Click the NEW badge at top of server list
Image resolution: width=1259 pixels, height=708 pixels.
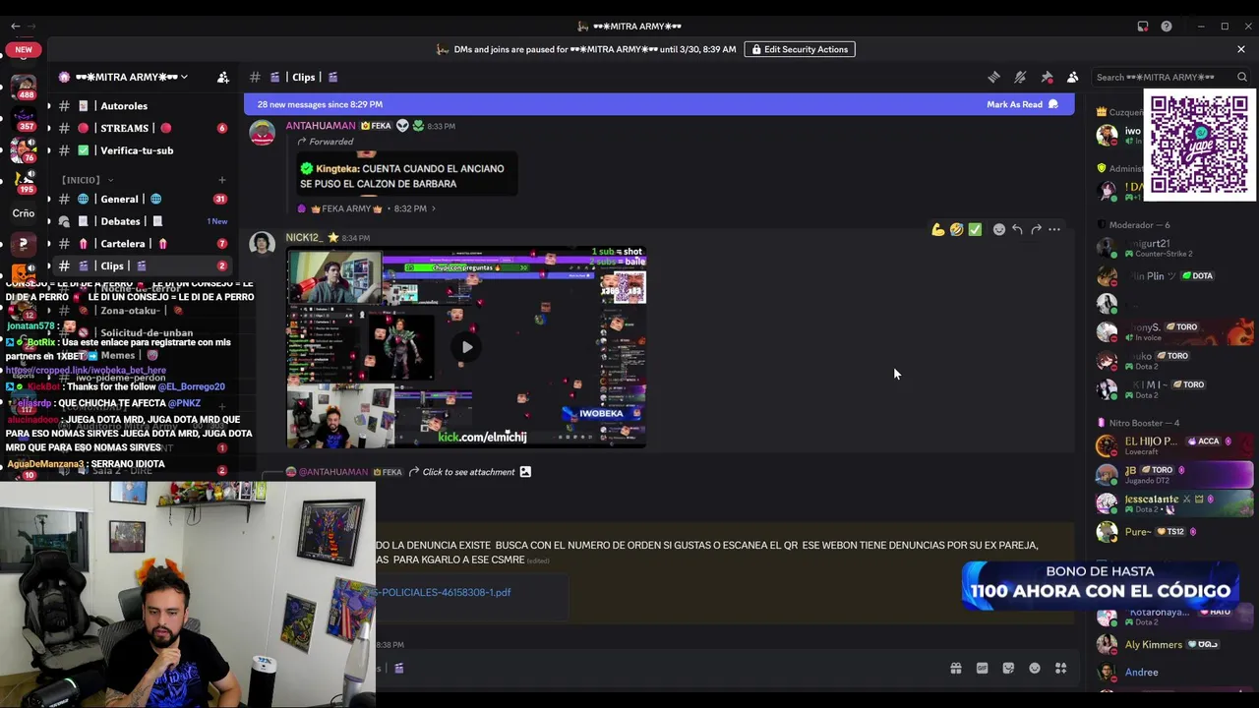[24, 49]
